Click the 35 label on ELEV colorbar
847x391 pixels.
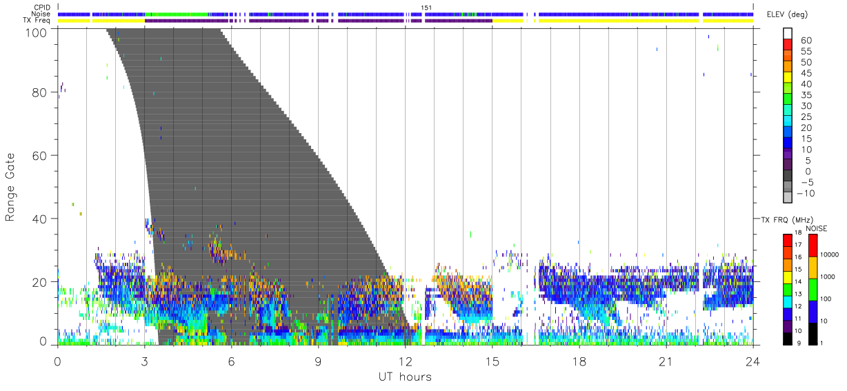(x=806, y=95)
